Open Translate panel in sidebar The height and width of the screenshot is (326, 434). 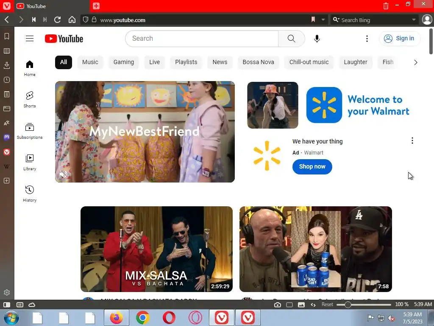[x=7, y=123]
